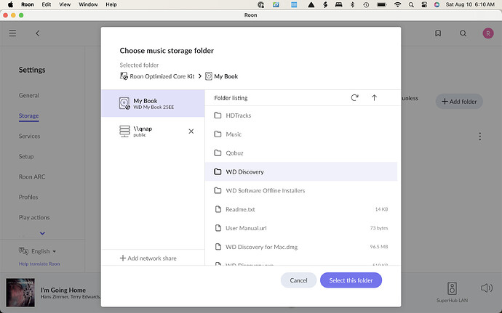
Task: Select the HDTracks folder
Action: (x=237, y=115)
